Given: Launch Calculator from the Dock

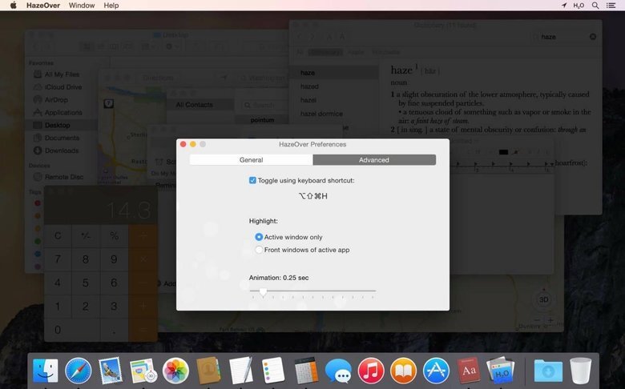Looking at the screenshot, I should tap(306, 371).
